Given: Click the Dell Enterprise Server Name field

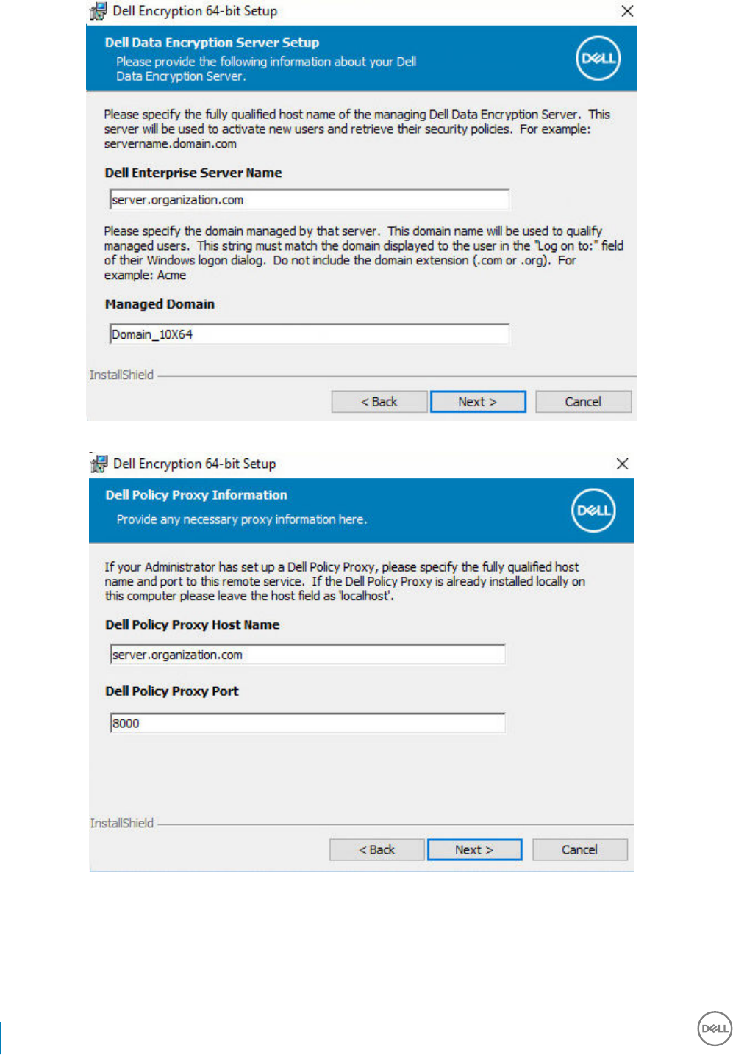Looking at the screenshot, I should click(x=309, y=200).
